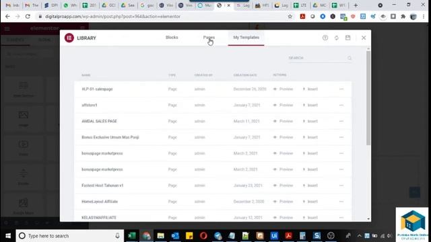Go back in the browser

click(x=7, y=16)
